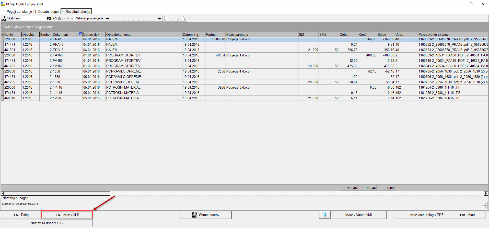Click the Datum dok. column header
Viewport: 489px width, 228px height.
tap(94, 34)
